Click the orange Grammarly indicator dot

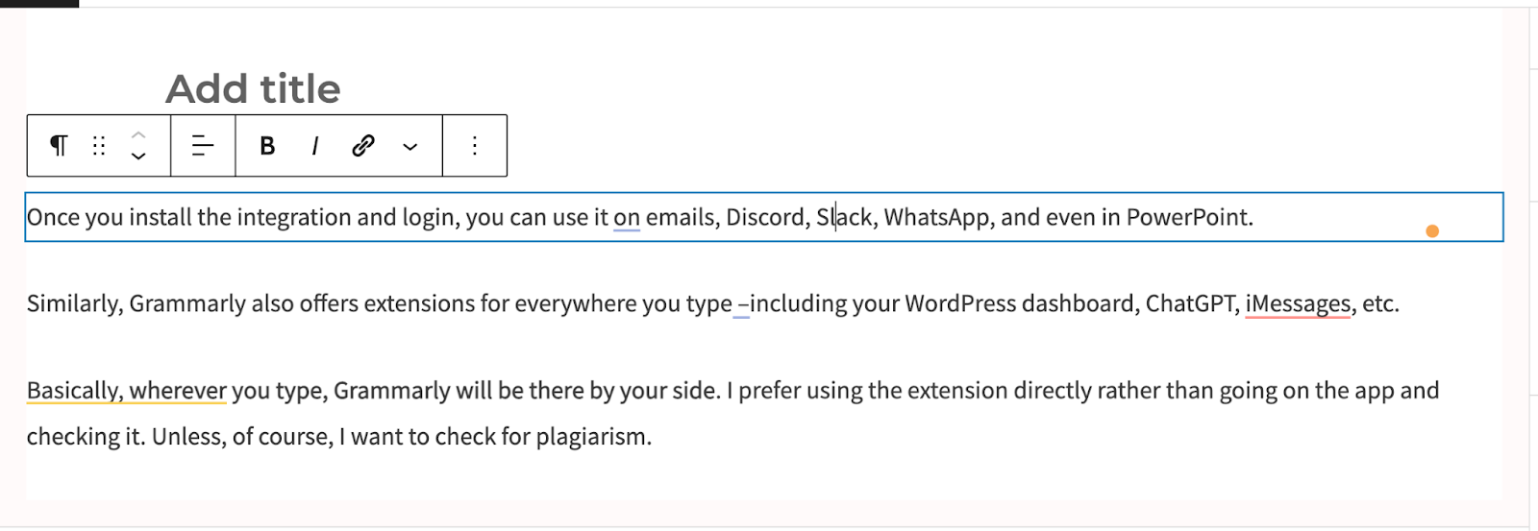pyautogui.click(x=1432, y=230)
